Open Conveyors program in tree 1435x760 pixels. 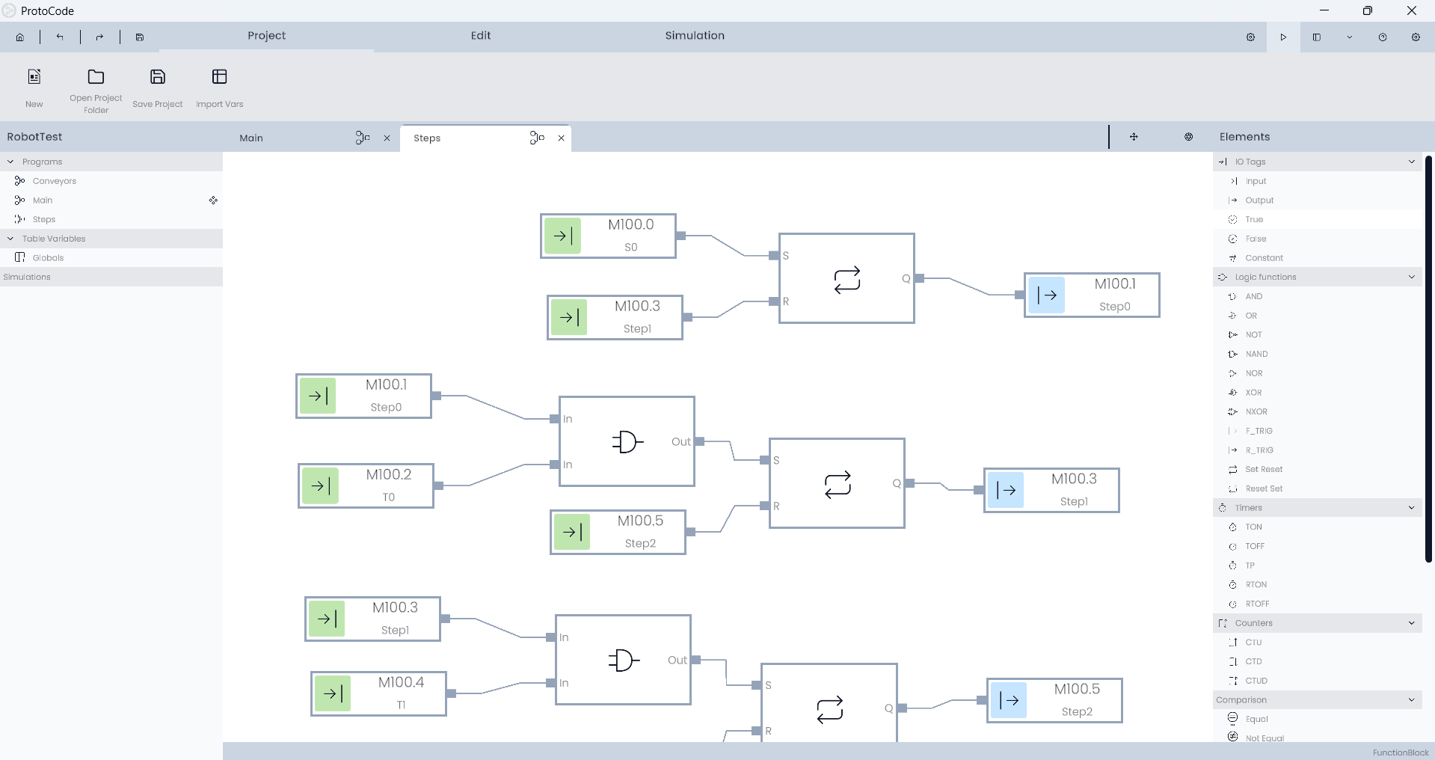[111, 181]
